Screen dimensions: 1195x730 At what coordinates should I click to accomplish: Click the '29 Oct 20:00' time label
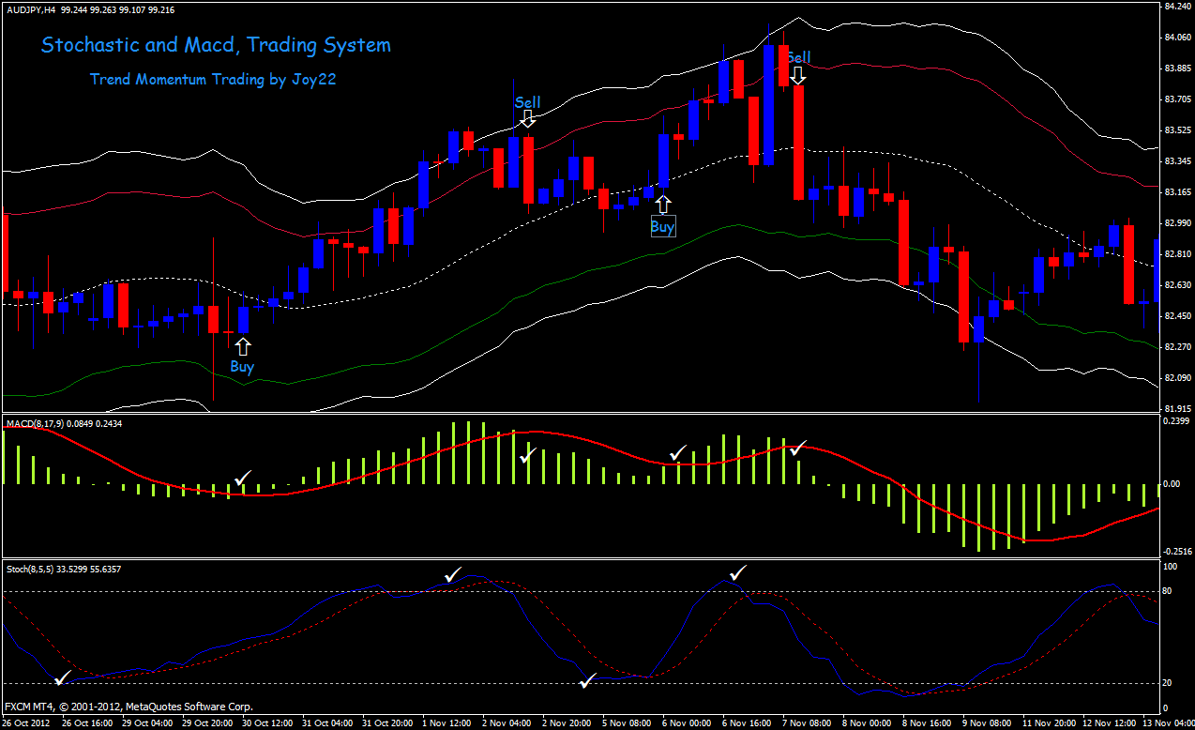pyautogui.click(x=208, y=723)
